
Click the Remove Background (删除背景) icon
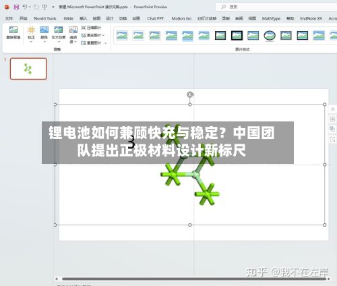point(13,32)
